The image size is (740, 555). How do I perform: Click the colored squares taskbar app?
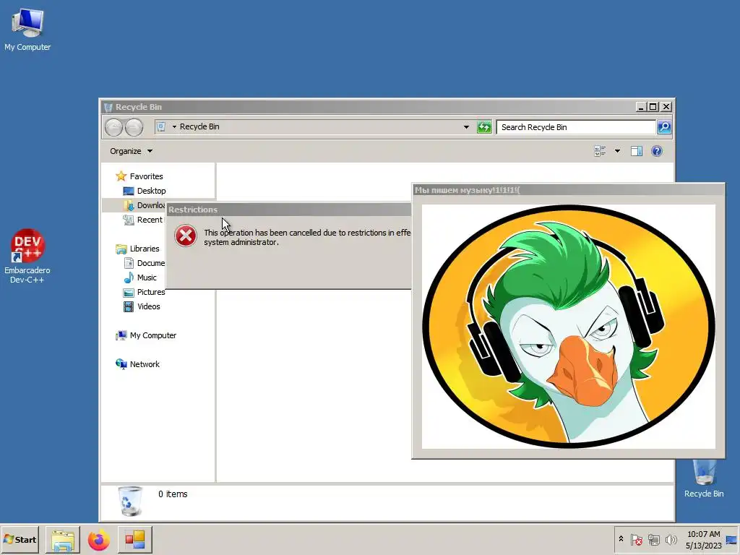[135, 539]
